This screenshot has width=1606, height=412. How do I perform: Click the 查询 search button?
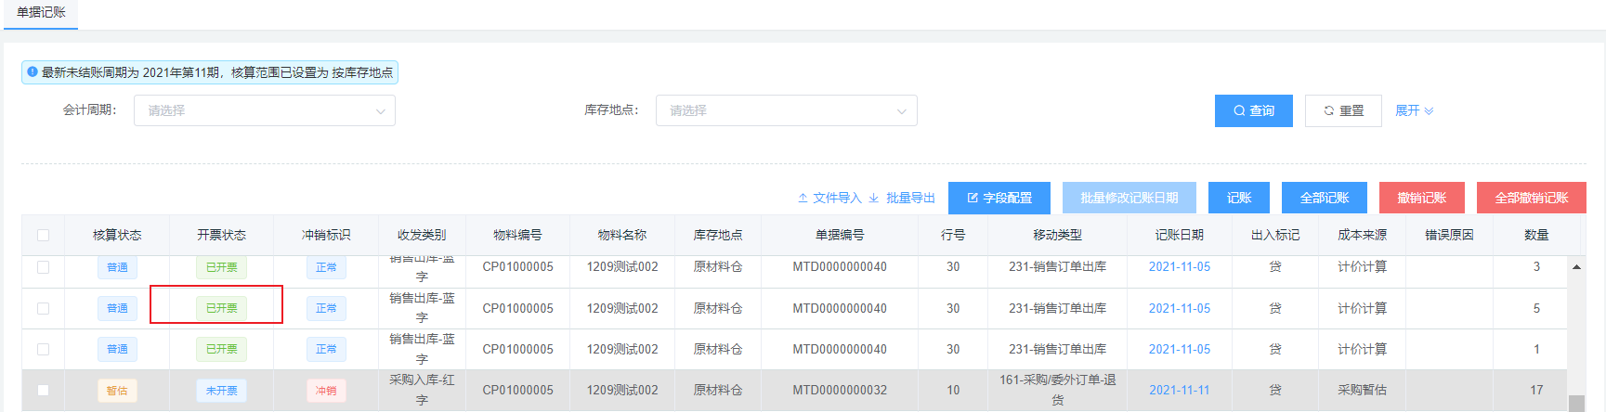point(1253,110)
